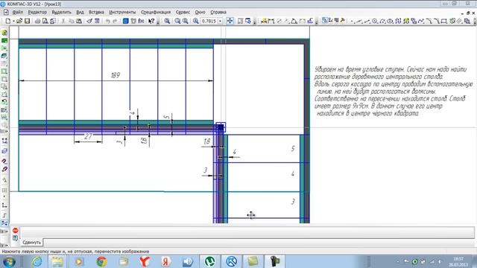Expand the new-document arrow dropdown
The width and height of the screenshot is (477, 268).
click(x=13, y=21)
